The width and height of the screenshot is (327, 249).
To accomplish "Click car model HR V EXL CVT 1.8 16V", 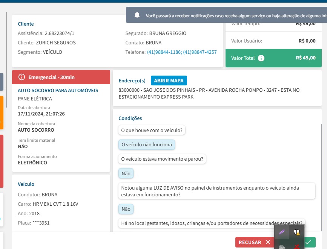I will [55, 204].
